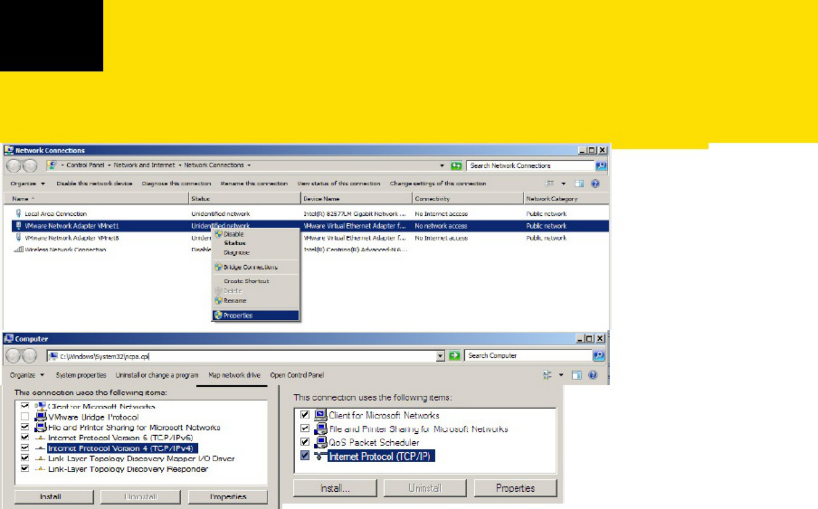Toggle the preview pane icon in Network Connections
Screen dimensions: 818x509
click(579, 184)
